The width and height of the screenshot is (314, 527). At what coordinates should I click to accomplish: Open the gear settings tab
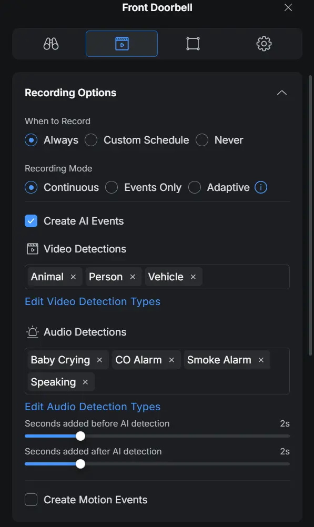[264, 44]
